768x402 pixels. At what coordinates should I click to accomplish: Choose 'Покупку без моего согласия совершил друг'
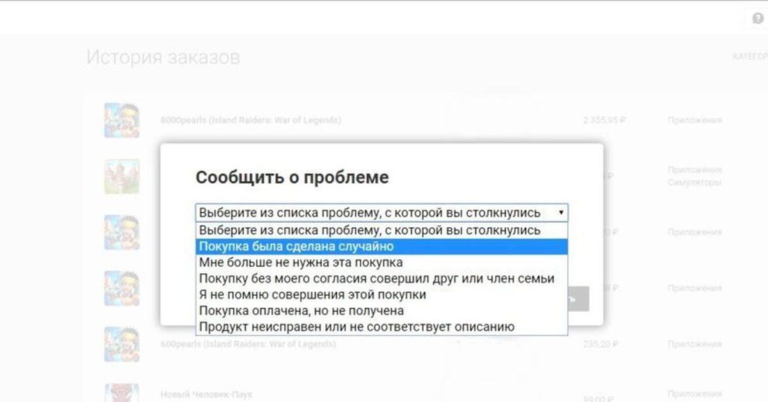tap(381, 278)
